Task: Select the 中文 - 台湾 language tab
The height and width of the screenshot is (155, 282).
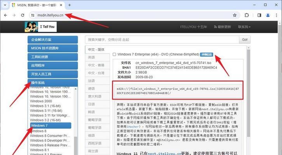Action: tap(97, 73)
